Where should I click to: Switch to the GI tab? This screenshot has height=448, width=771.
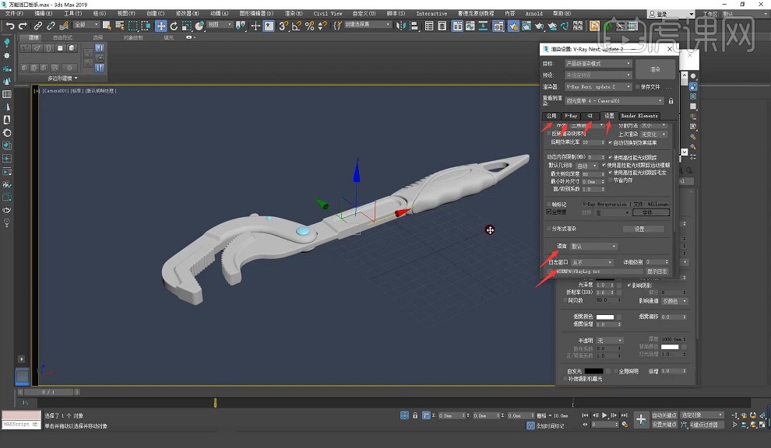(590, 116)
